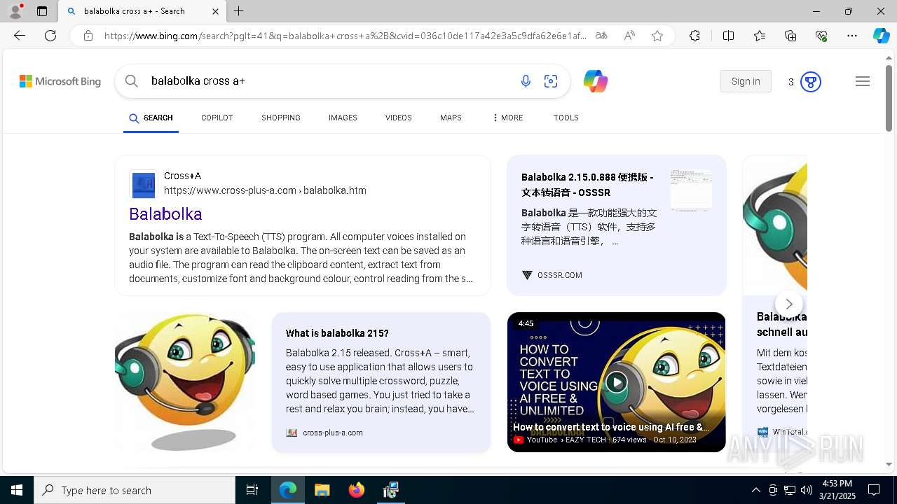Show hidden tray icons chevron
Viewport: 897px width, 504px height.
pos(756,490)
